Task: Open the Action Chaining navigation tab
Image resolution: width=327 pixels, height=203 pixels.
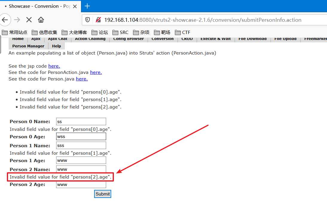Action: click(x=90, y=39)
